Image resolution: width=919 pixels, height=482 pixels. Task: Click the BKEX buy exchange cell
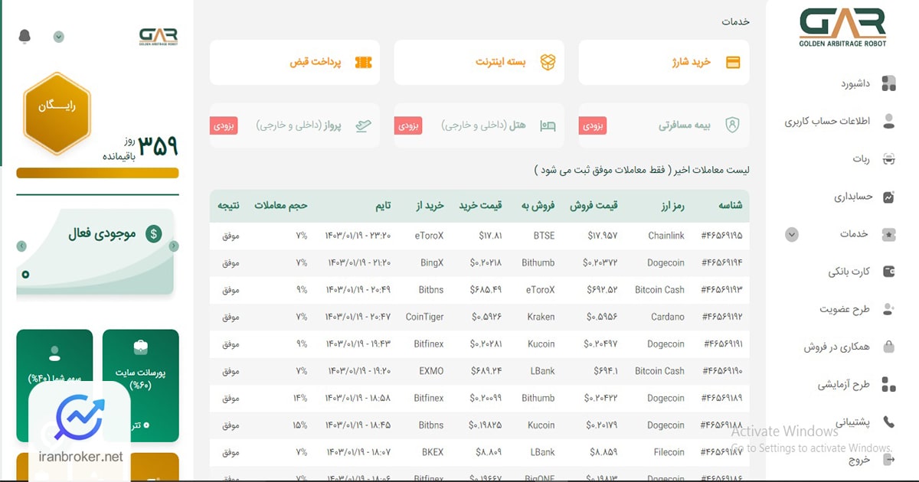[433, 452]
